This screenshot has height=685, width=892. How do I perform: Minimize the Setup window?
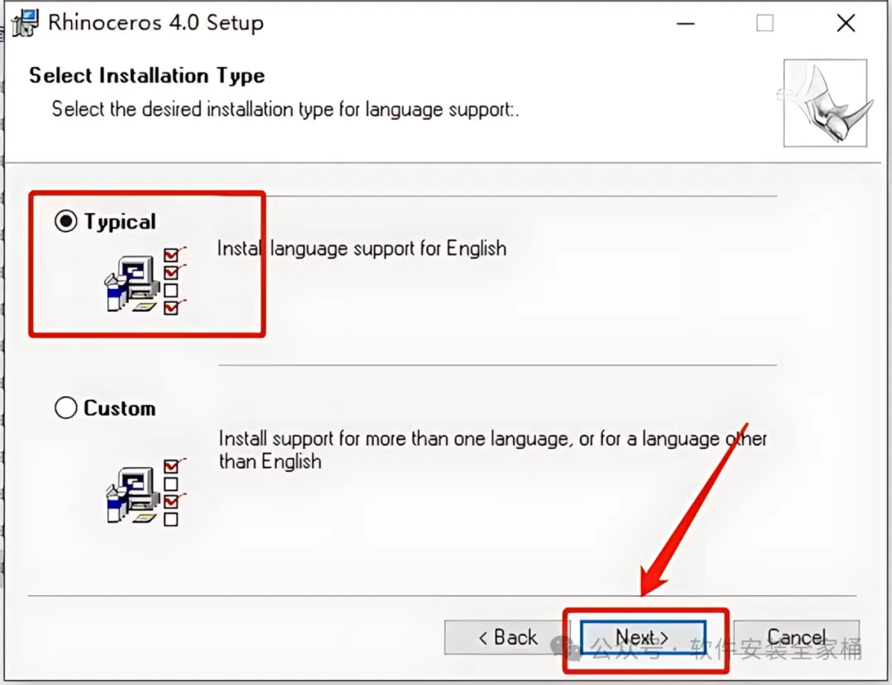coord(686,23)
